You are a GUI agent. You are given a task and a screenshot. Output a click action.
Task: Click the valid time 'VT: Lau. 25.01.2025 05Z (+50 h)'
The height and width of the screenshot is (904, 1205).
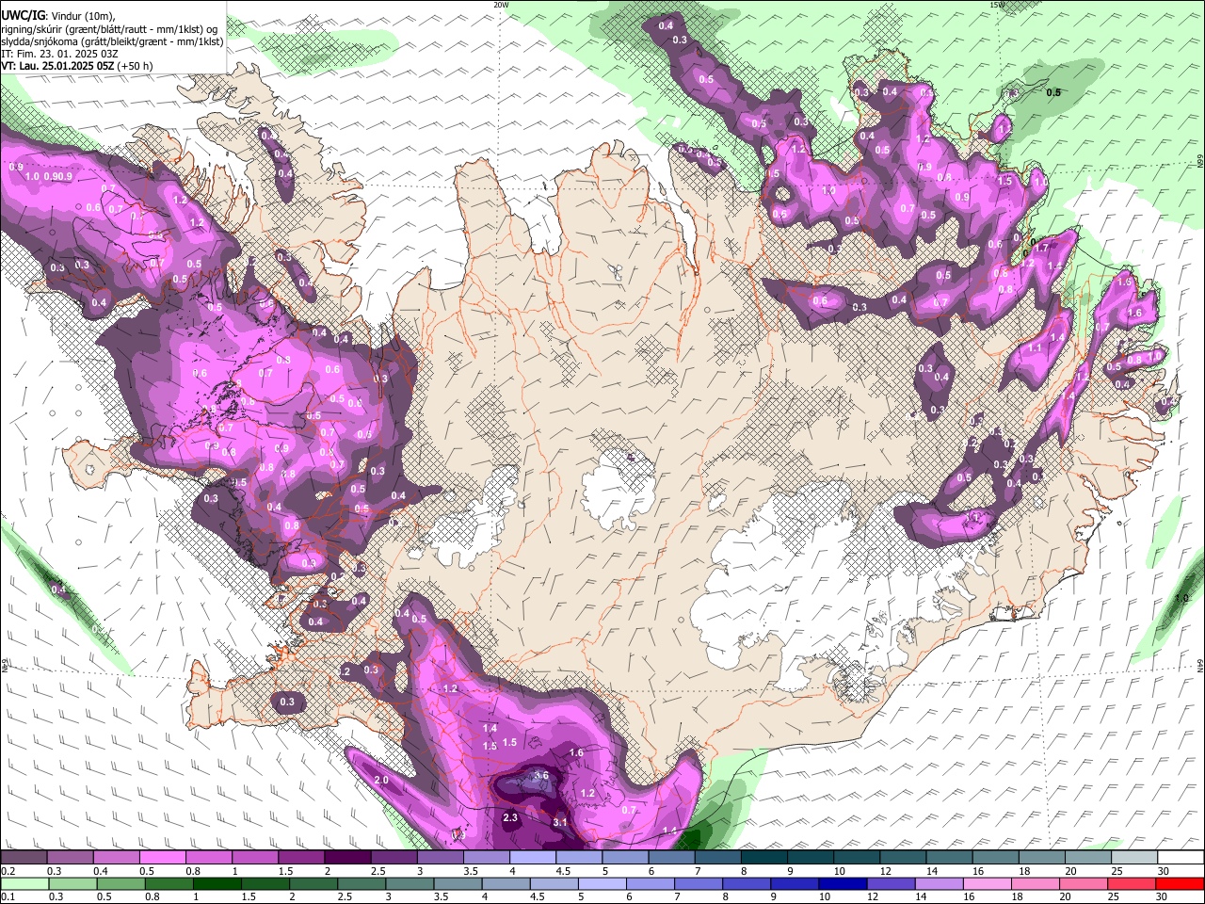pyautogui.click(x=79, y=67)
